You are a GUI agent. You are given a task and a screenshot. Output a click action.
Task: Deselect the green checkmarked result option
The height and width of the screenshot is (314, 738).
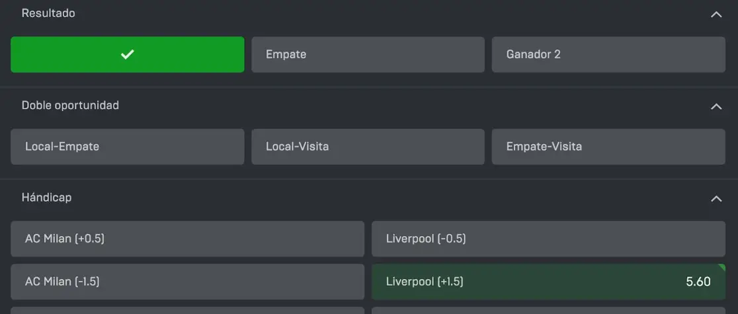coord(128,55)
